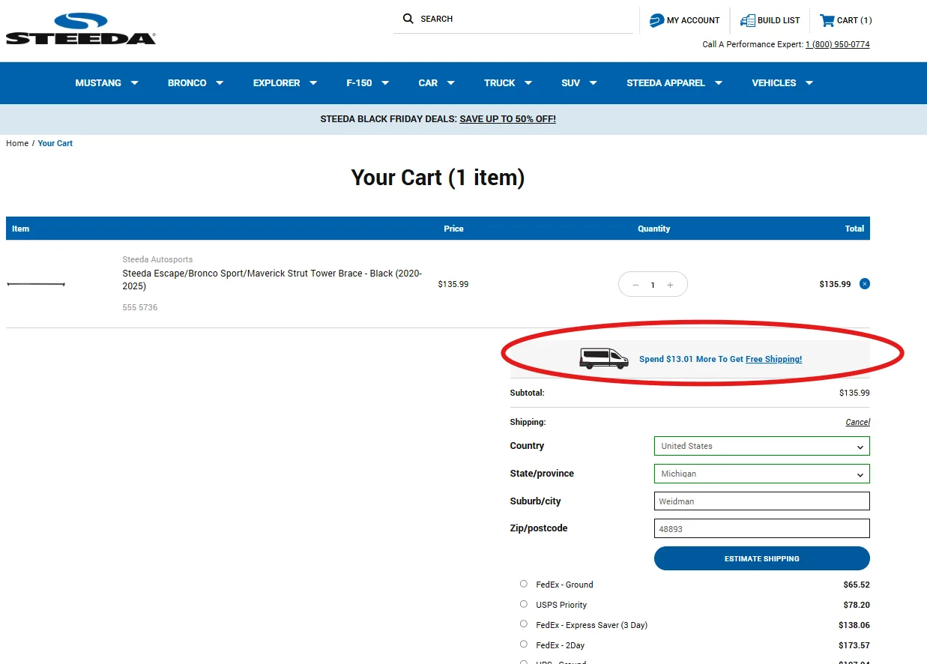
Task: Click the Your Cart breadcrumb
Action: click(55, 143)
